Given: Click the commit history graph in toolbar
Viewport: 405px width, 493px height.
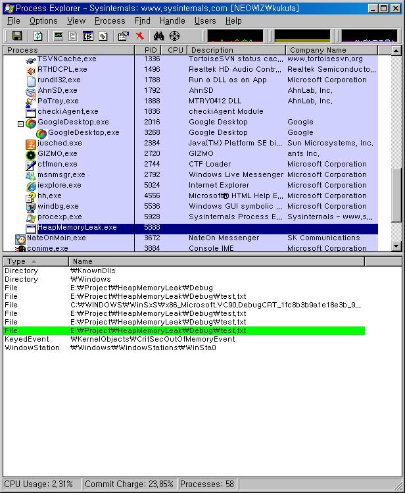Looking at the screenshot, I should click(302, 36).
